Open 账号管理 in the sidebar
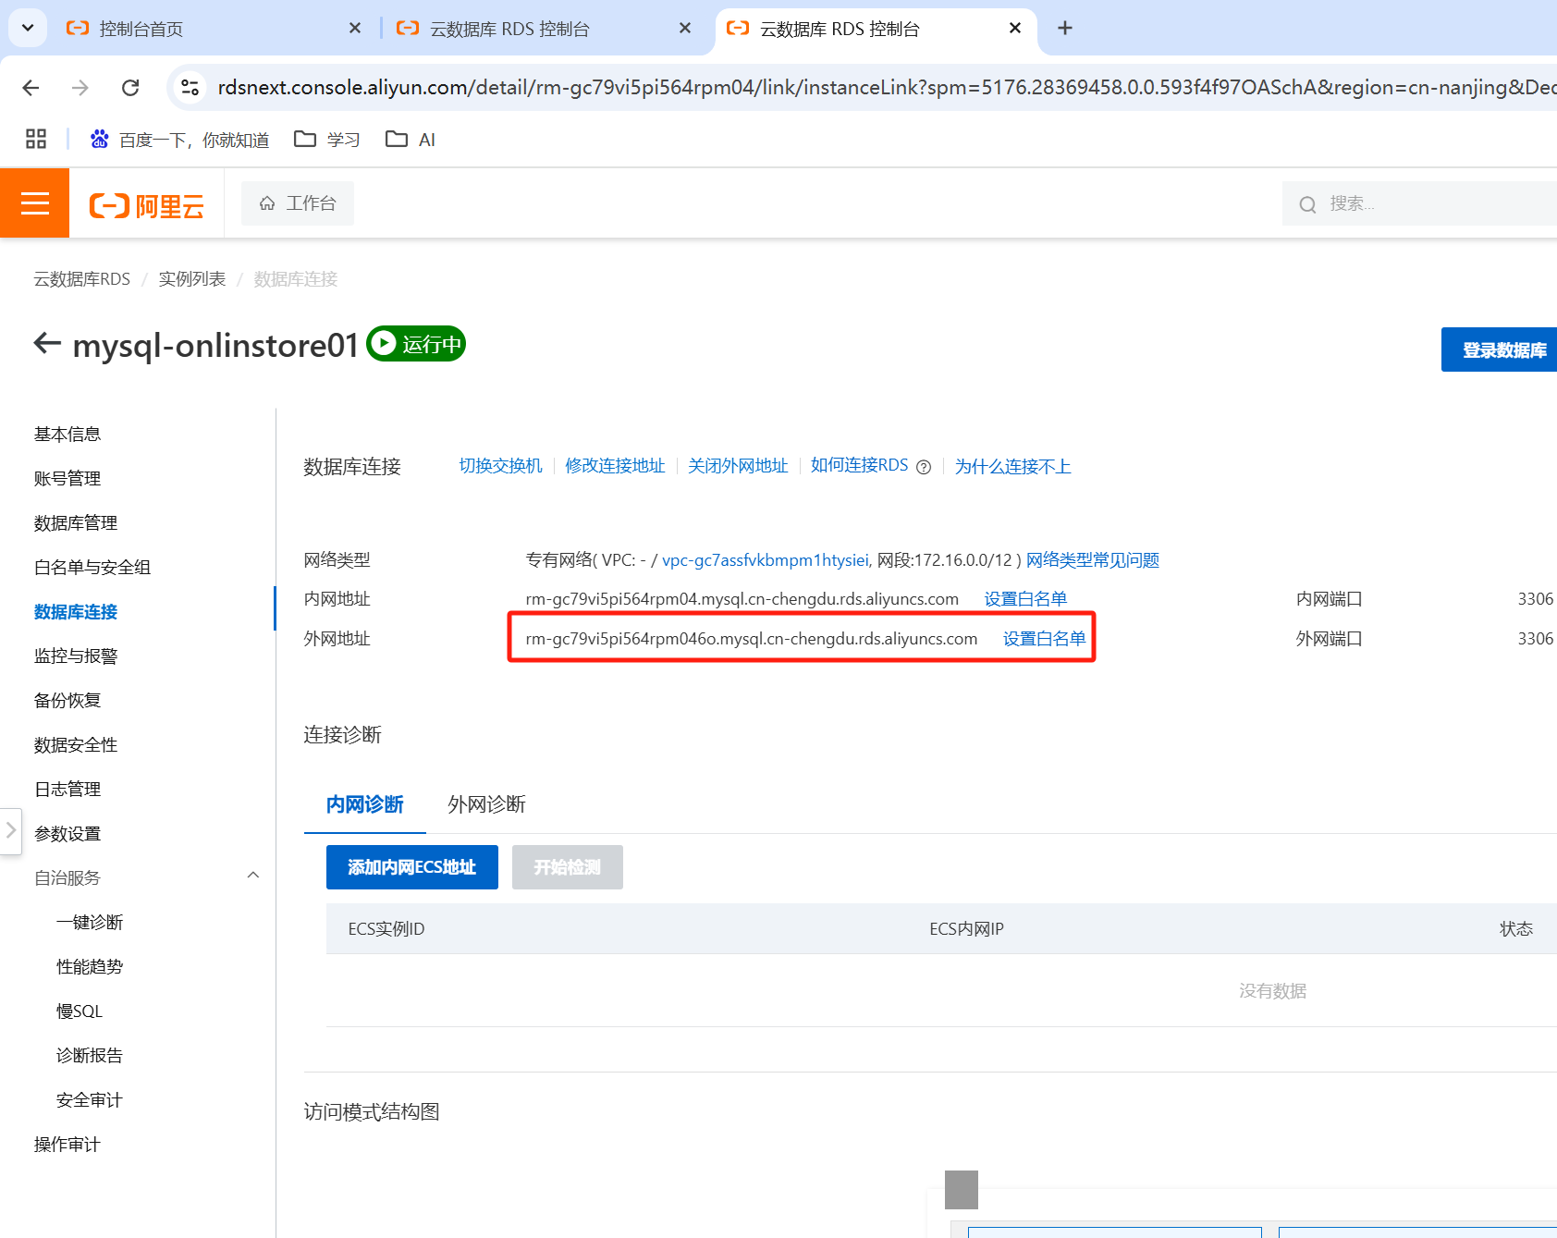Viewport: 1557px width, 1238px height. tap(67, 479)
